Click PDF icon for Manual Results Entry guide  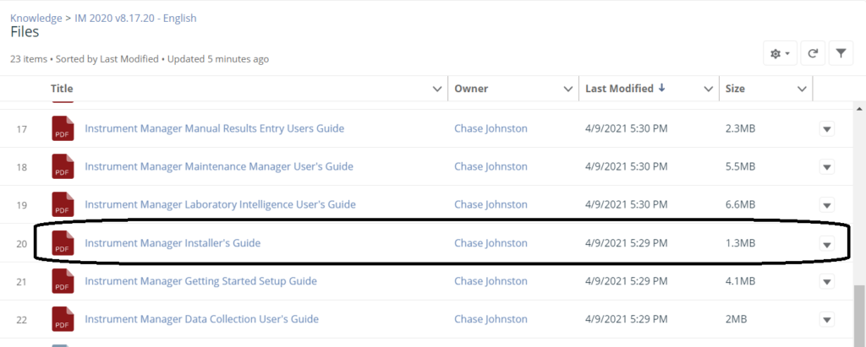[63, 129]
